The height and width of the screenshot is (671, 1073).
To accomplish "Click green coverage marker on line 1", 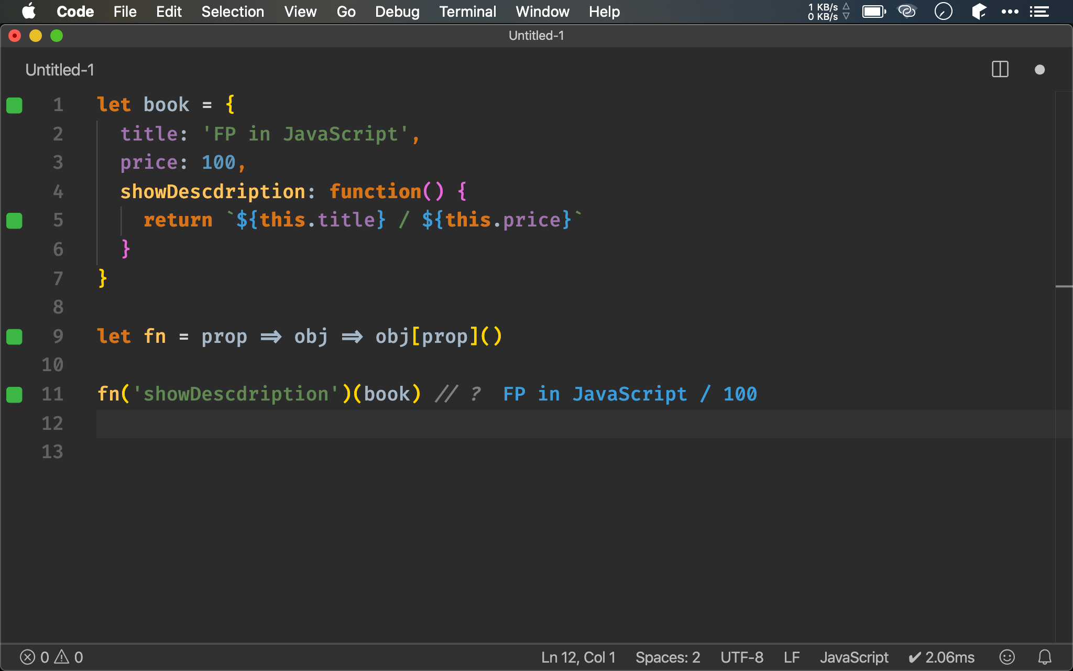I will pyautogui.click(x=14, y=105).
